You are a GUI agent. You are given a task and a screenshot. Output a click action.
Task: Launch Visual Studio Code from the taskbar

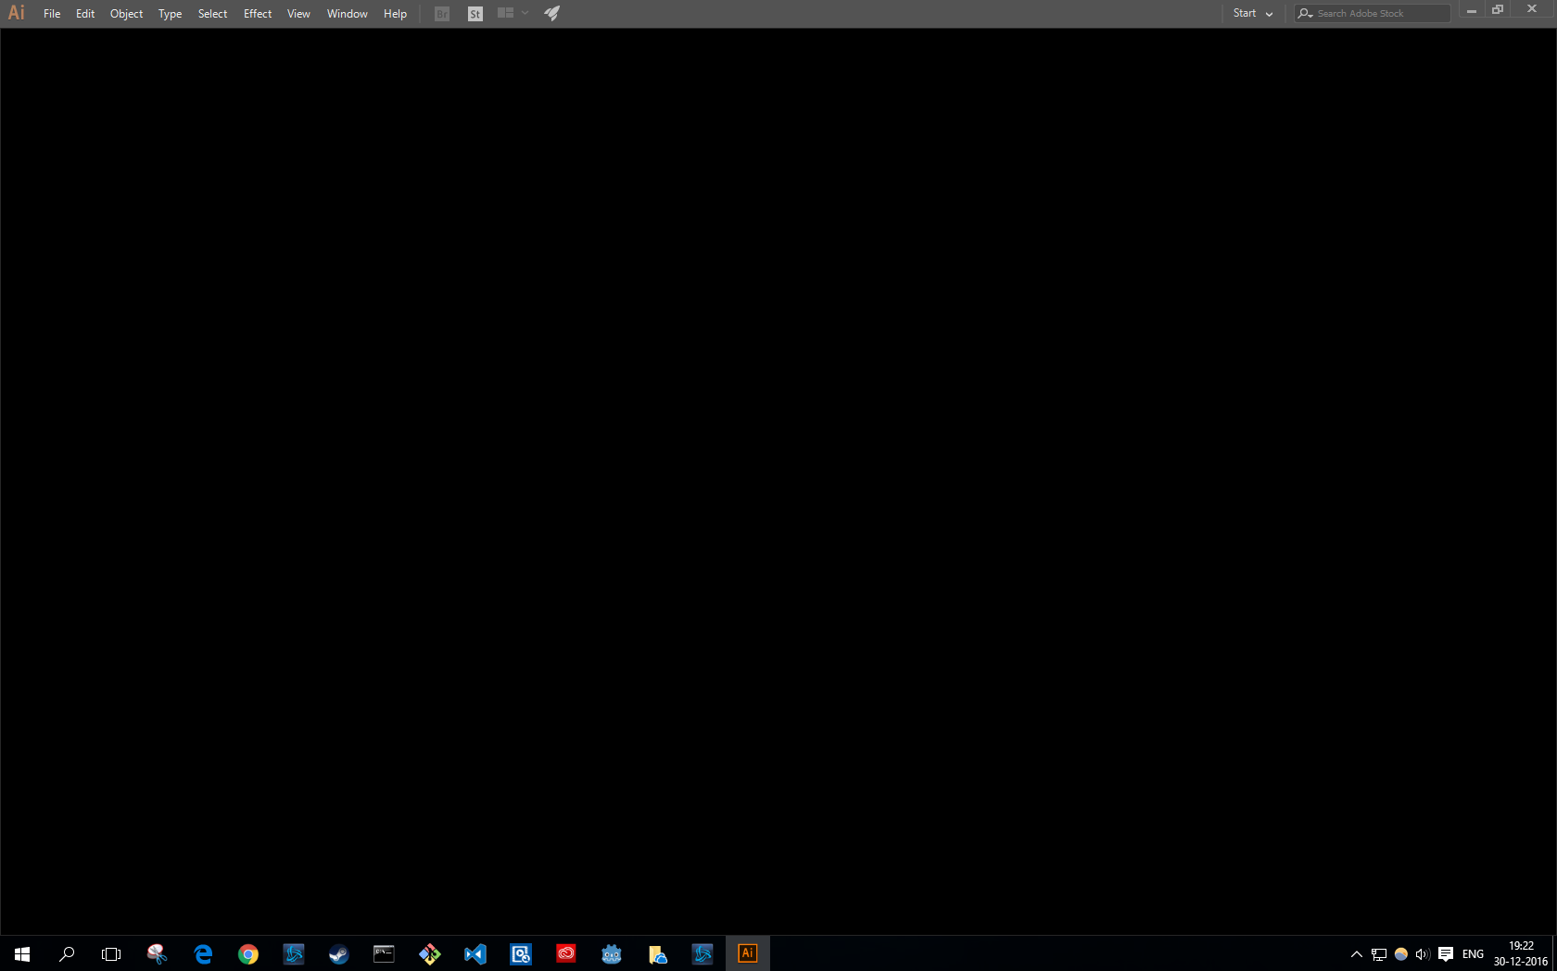pos(475,953)
